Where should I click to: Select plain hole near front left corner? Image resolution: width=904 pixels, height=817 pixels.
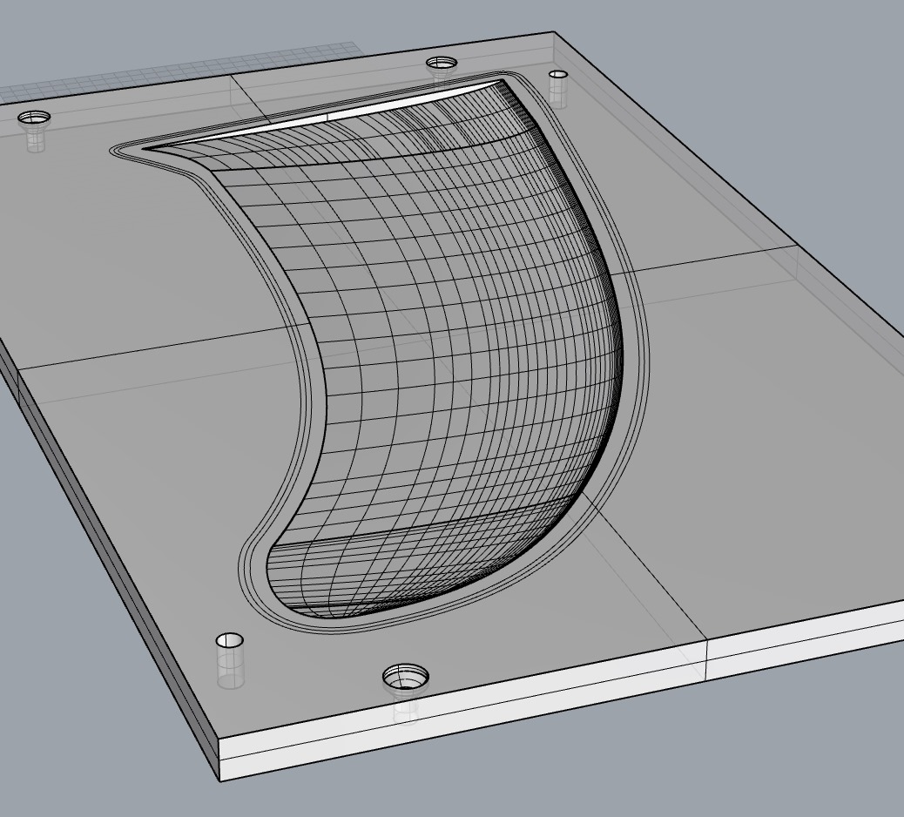coord(229,640)
